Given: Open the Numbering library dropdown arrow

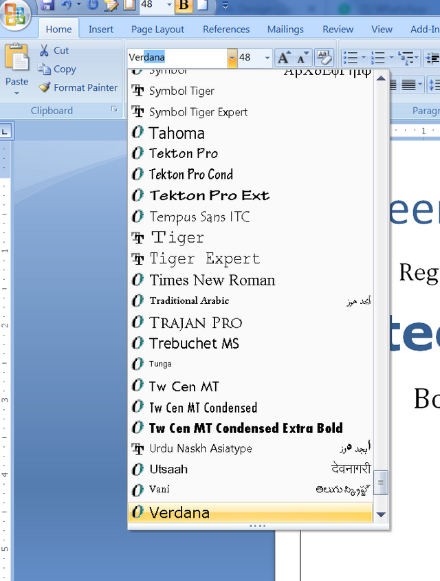Looking at the screenshot, I should (391, 58).
